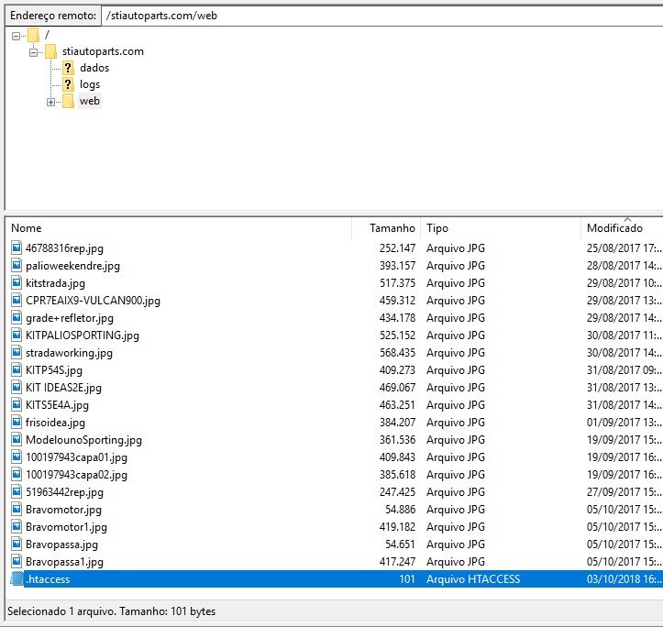Expand the web folder tree node

(51, 102)
